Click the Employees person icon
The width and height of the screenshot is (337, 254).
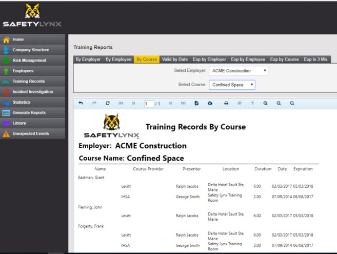click(x=6, y=71)
